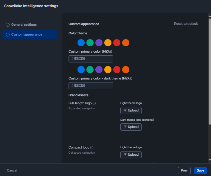
Task: Focus dark theme primary color HEX field
Action: point(91,86)
